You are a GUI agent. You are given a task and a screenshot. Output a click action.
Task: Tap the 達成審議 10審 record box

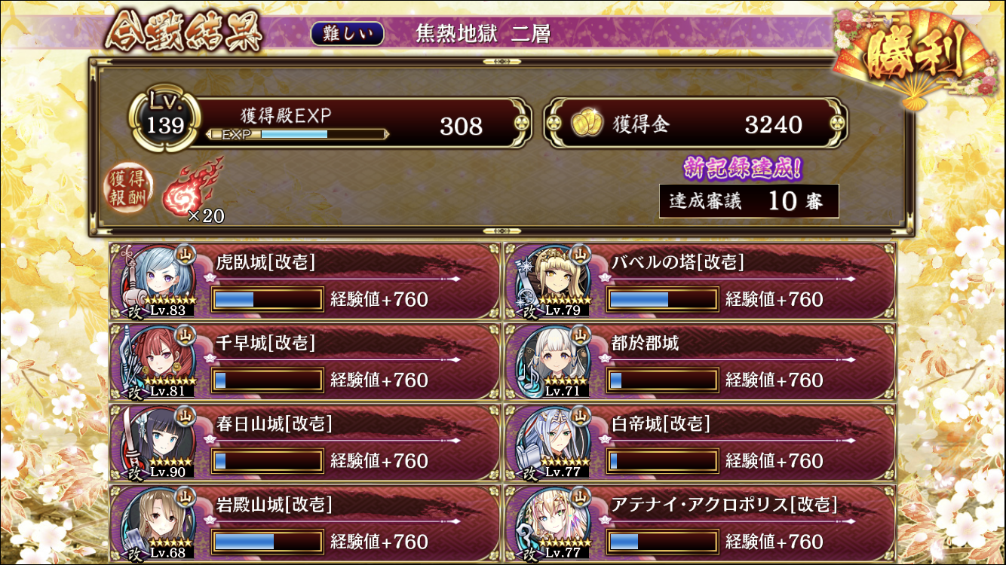749,201
